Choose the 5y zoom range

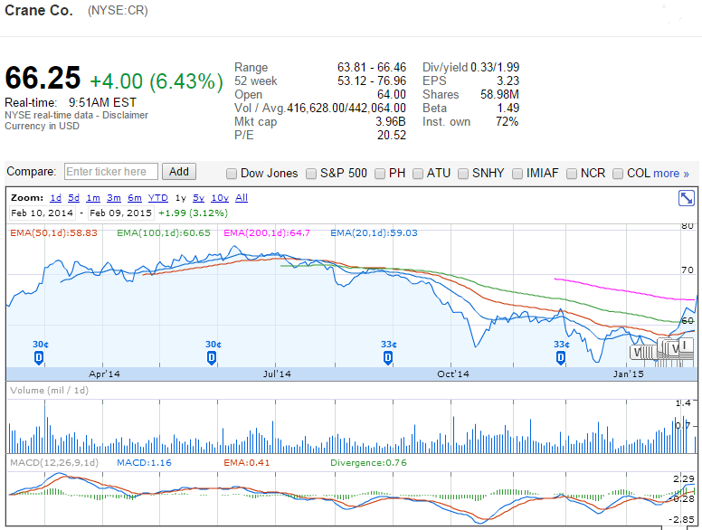pyautogui.click(x=198, y=198)
